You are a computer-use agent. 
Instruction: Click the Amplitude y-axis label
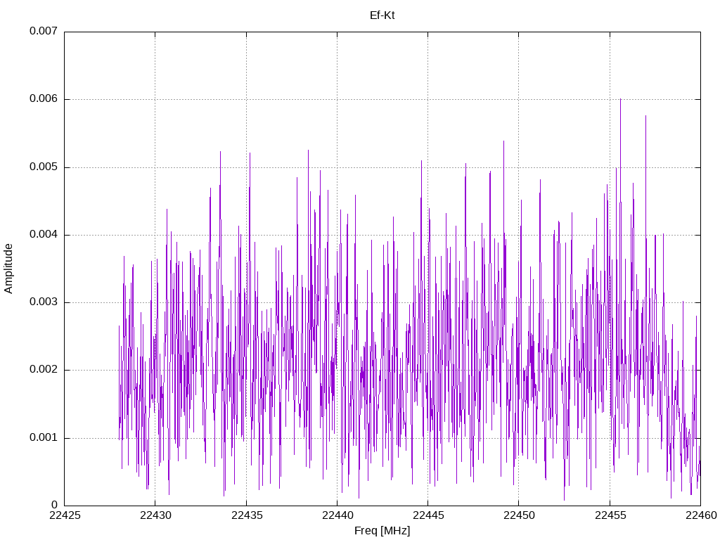click(x=8, y=269)
